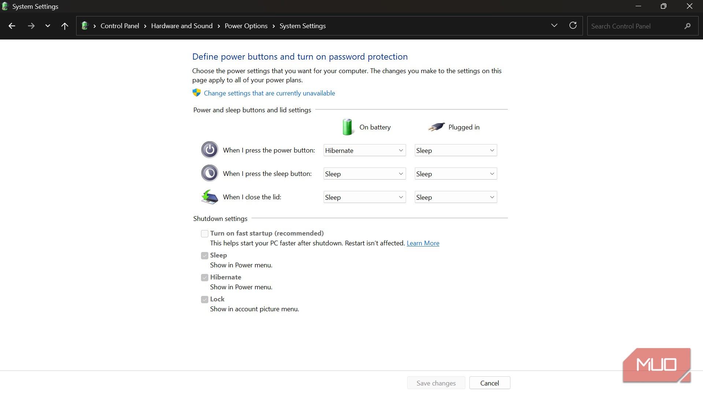Image resolution: width=703 pixels, height=395 pixels.
Task: Open sleep button On battery dropdown
Action: [365, 174]
